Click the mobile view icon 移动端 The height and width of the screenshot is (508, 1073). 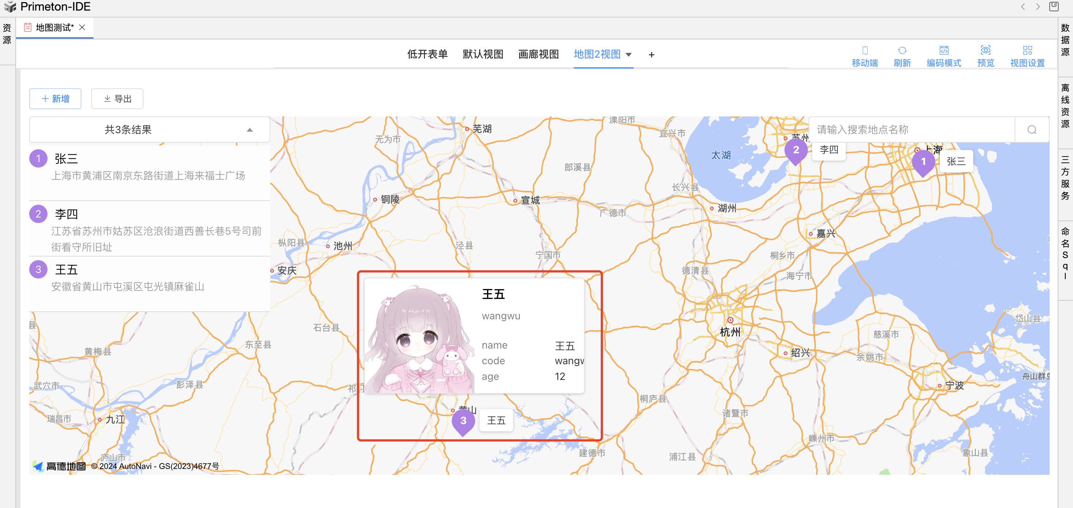point(865,51)
